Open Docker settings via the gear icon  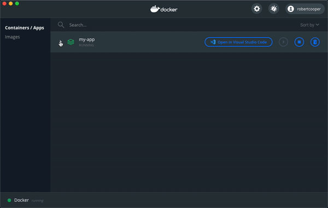(x=257, y=9)
